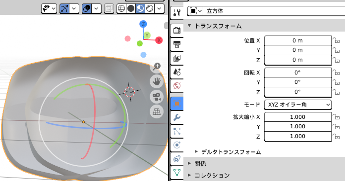Click the white rotate gizmo outer ring
Viewport: 345px width, 181px height.
[x=83, y=122]
